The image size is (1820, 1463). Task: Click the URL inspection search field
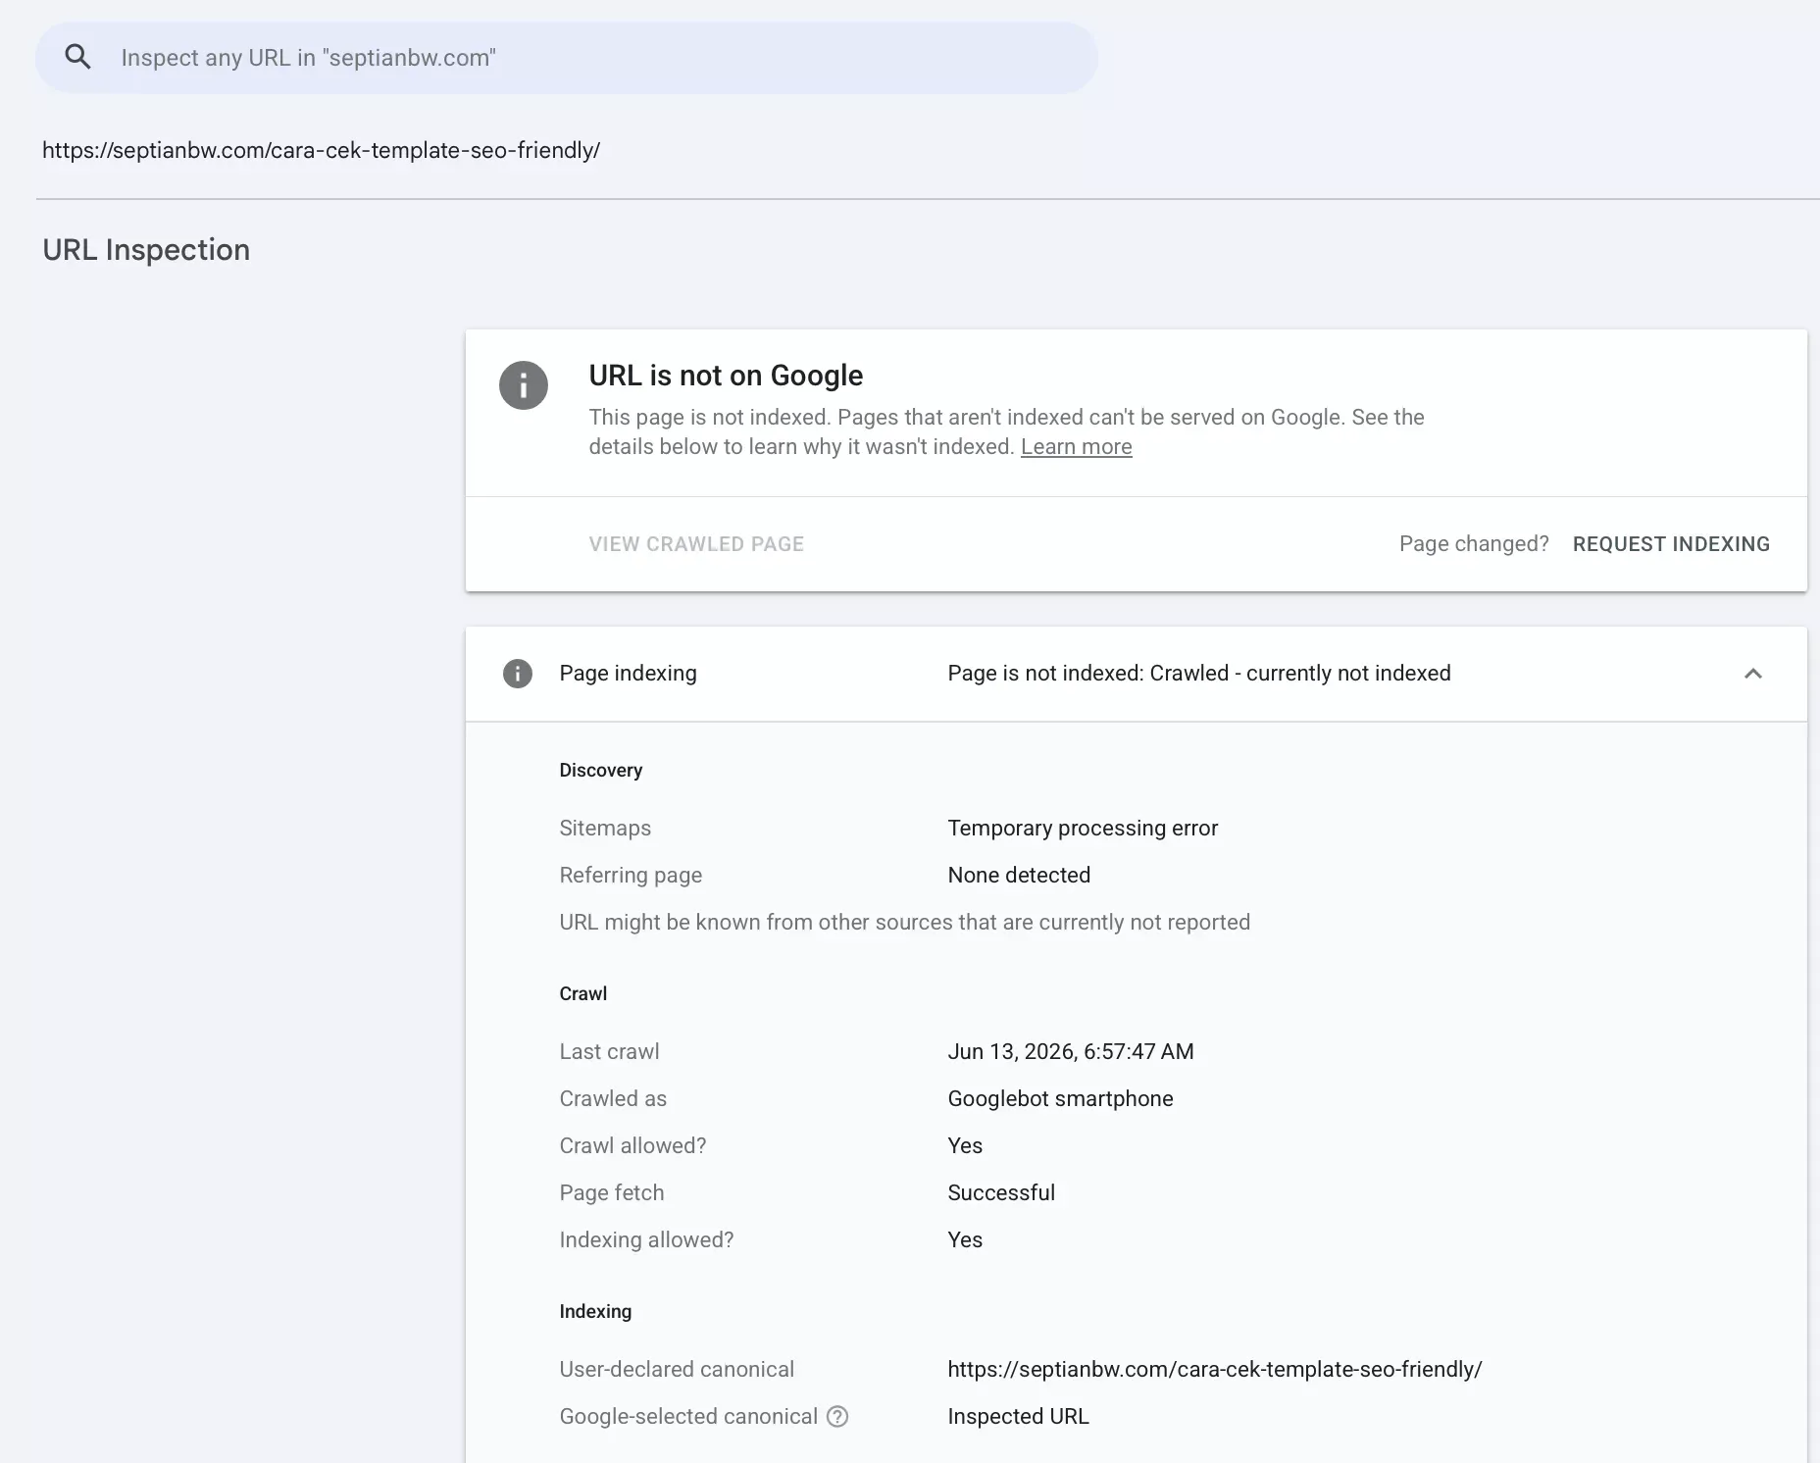pos(566,58)
